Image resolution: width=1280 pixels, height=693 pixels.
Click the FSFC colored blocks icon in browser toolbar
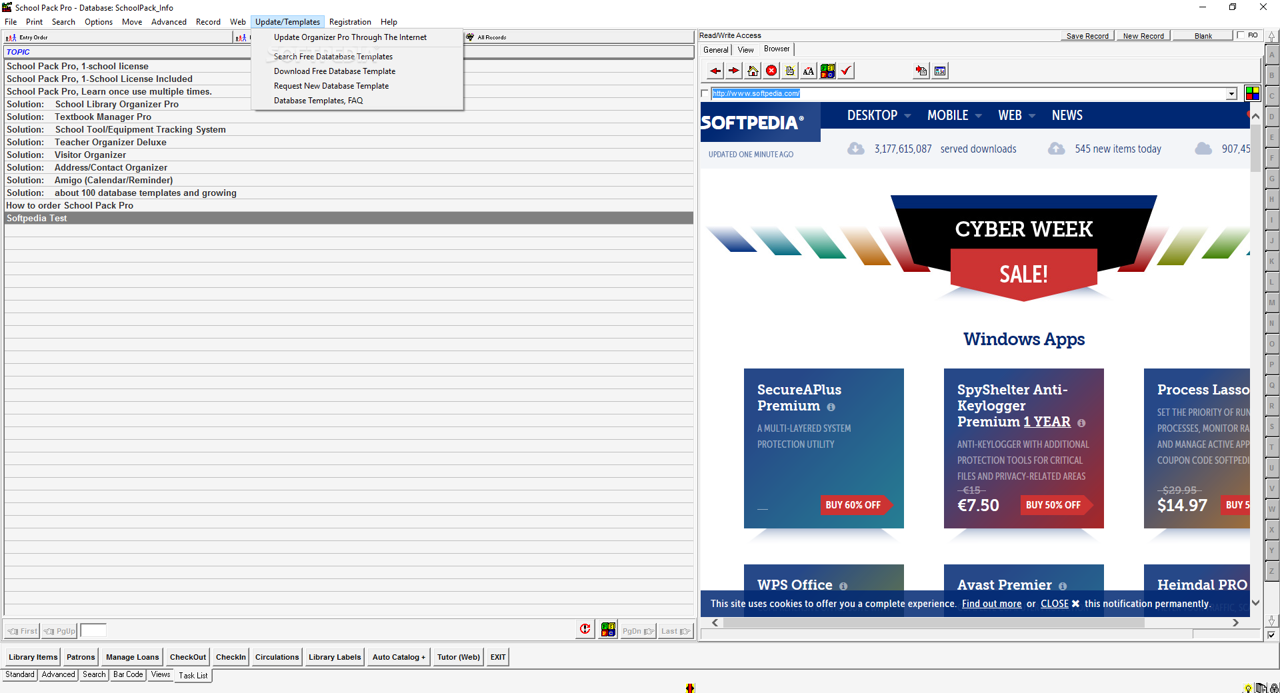coord(827,71)
